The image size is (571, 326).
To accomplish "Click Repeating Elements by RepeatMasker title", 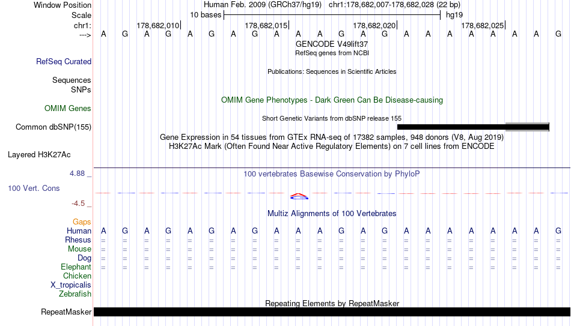I will coord(332,303).
